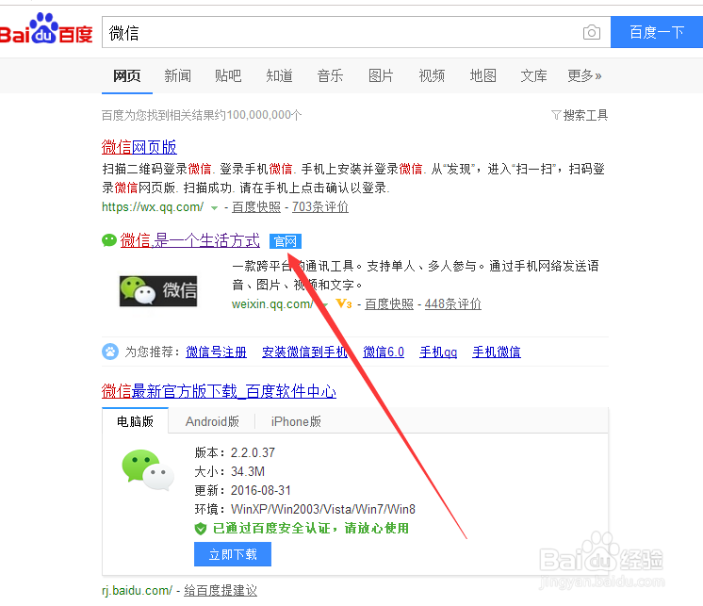Open recommended link 手机qq
Viewport: 703px width, 606px height.
click(438, 352)
